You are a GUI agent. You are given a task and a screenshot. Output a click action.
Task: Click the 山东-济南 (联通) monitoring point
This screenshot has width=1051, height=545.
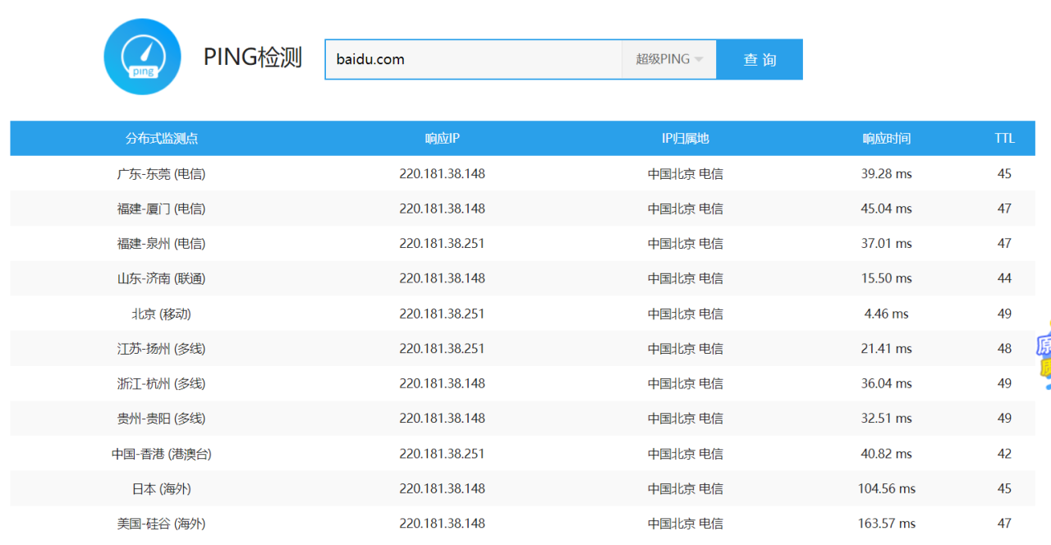tap(162, 278)
